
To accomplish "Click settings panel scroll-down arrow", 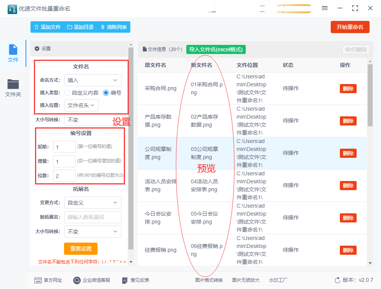I will coord(131,262).
